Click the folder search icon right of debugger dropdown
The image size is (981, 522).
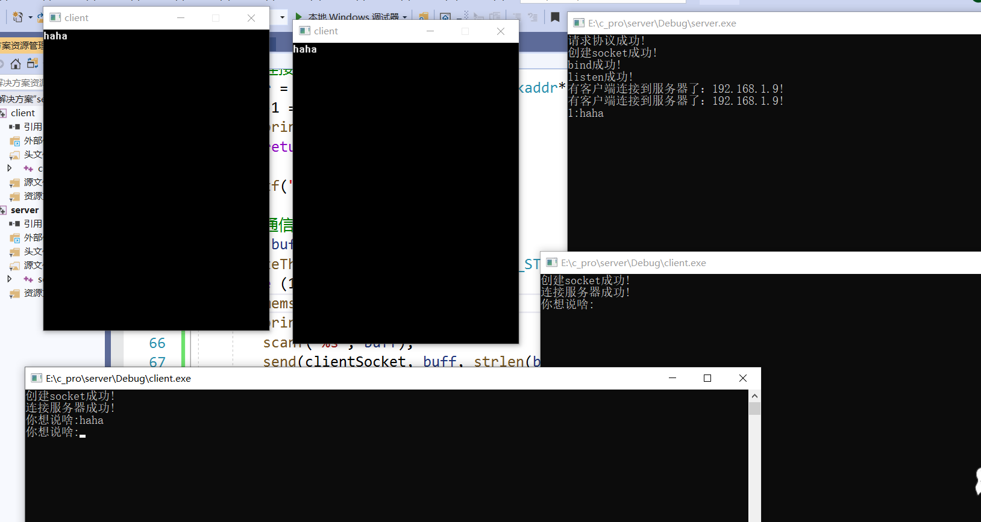pyautogui.click(x=424, y=17)
